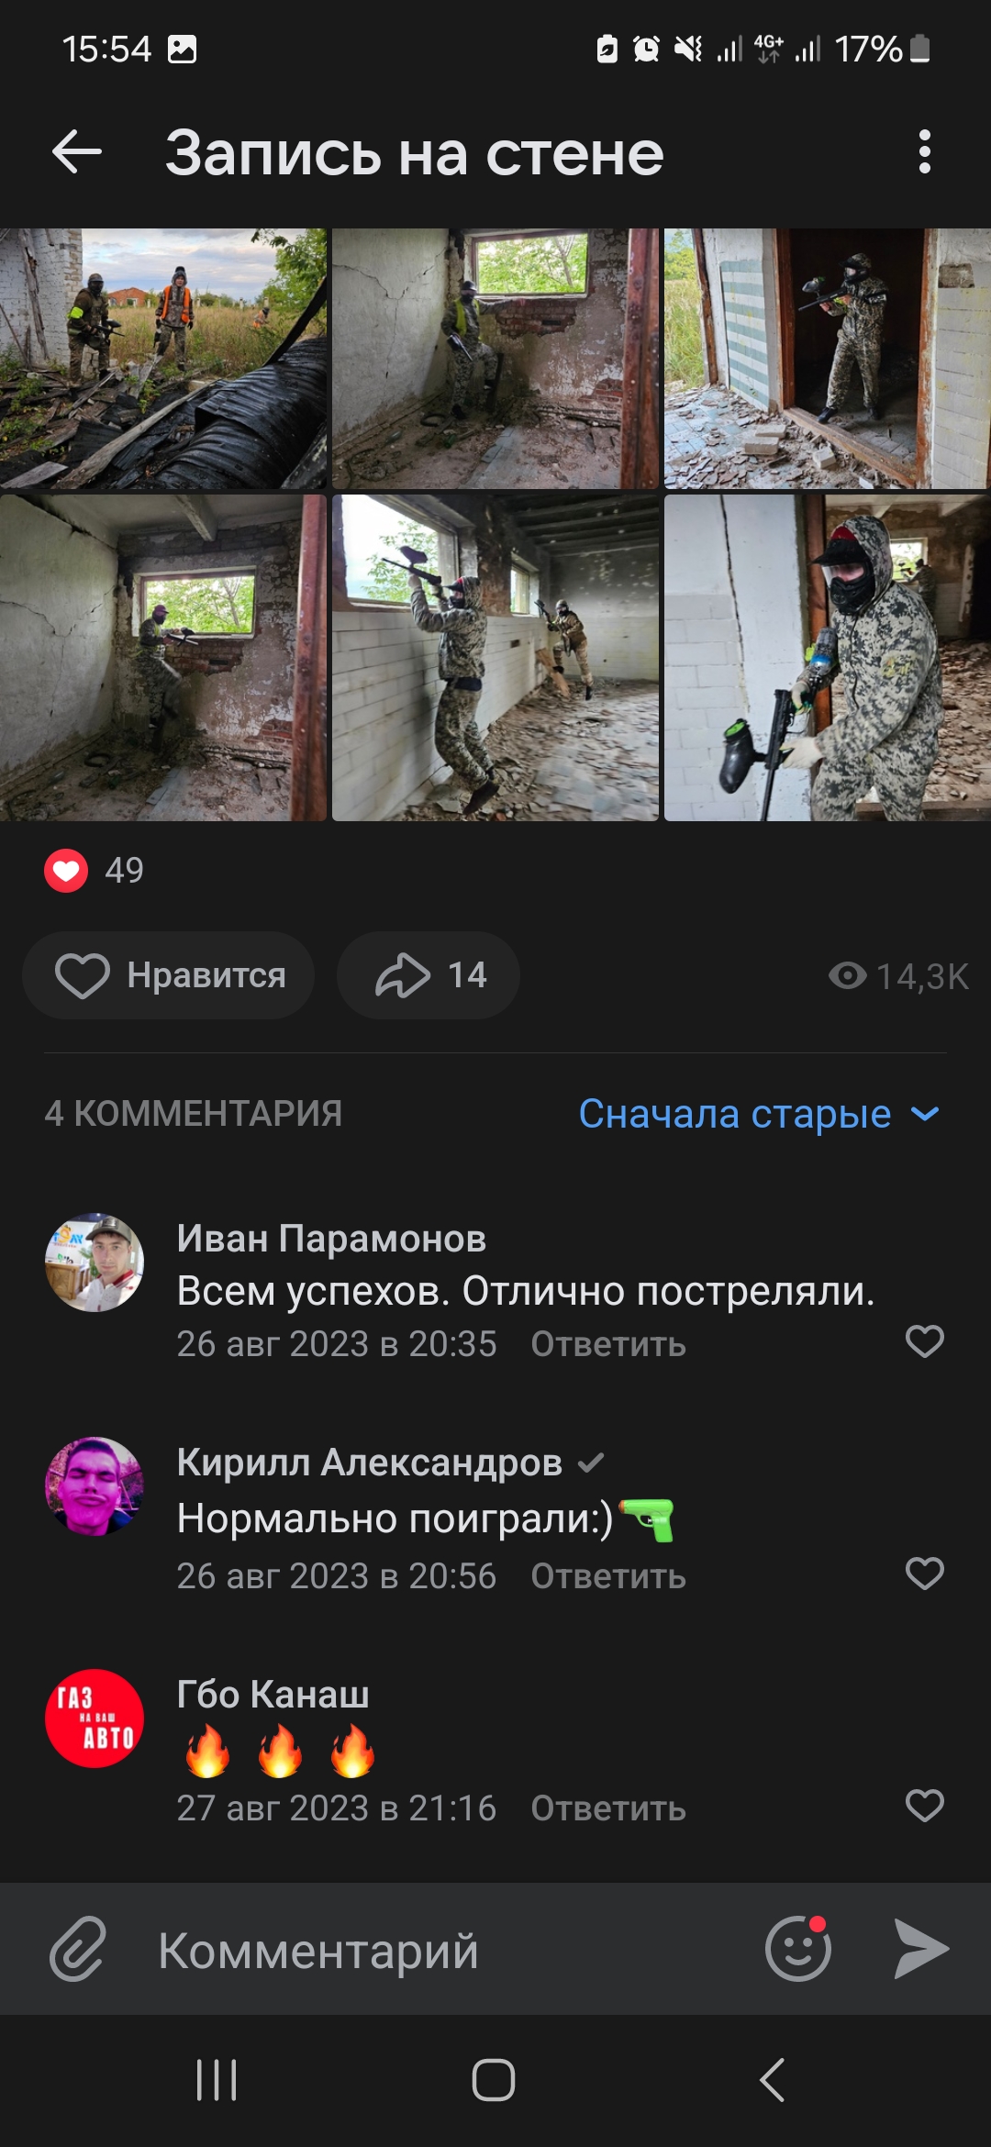
Task: Tap the paperclip attachment icon
Action: [78, 1949]
